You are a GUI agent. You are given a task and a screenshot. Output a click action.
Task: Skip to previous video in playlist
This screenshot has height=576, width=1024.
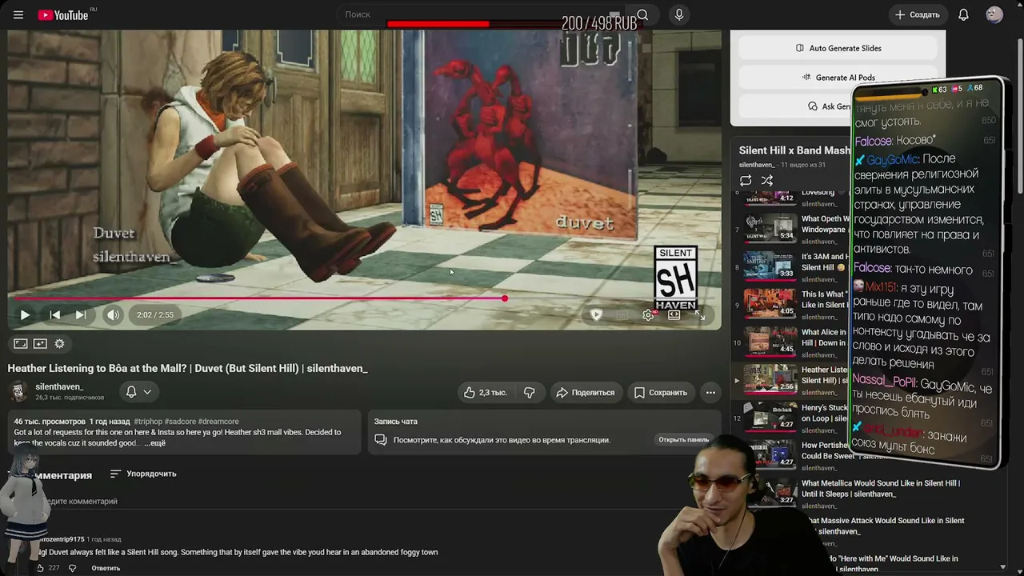pyautogui.click(x=54, y=315)
